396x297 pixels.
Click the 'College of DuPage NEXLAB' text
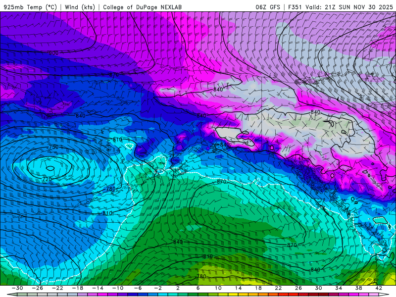[x=142, y=7]
